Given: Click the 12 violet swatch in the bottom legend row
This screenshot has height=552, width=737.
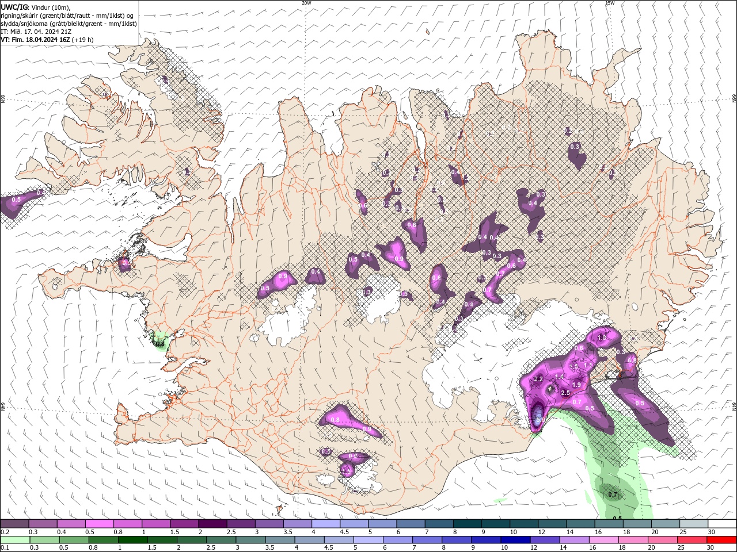Looking at the screenshot, I should pyautogui.click(x=544, y=540).
